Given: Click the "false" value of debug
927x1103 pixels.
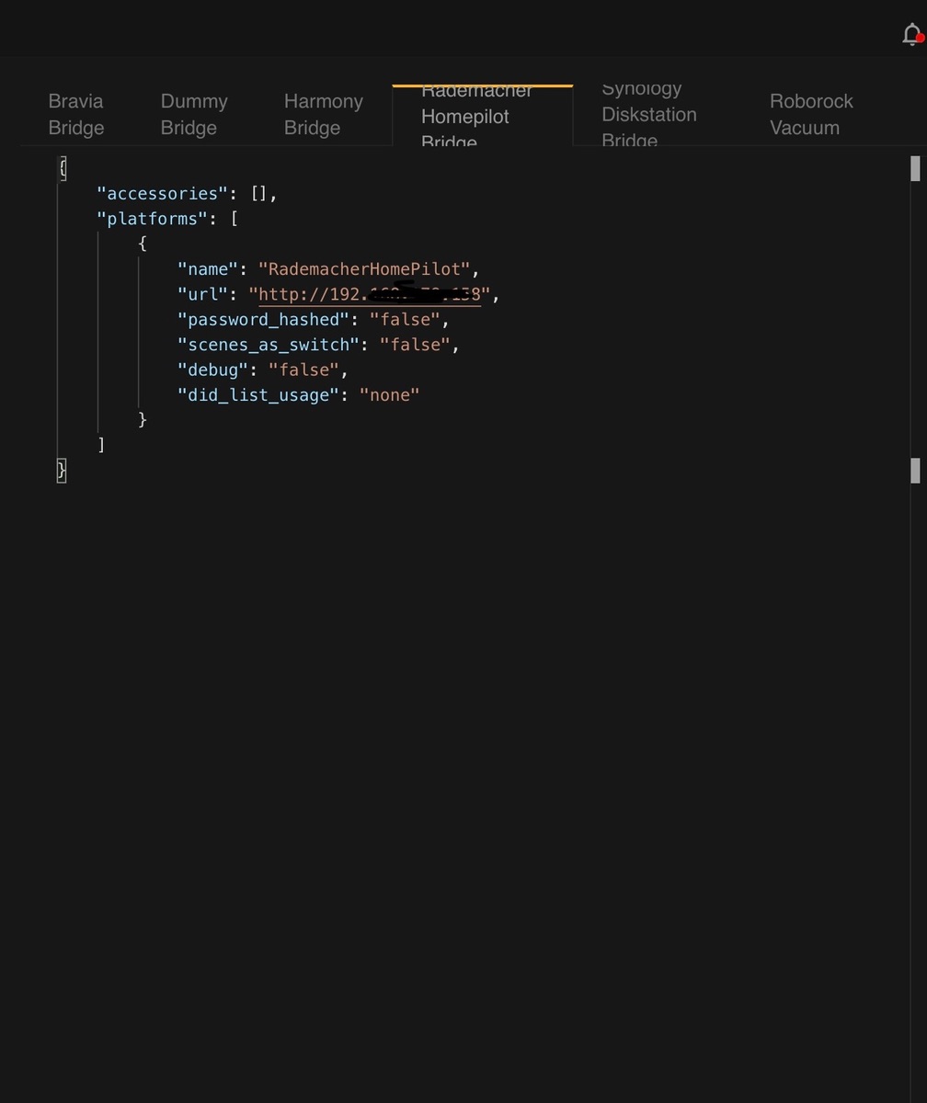Looking at the screenshot, I should pos(303,370).
